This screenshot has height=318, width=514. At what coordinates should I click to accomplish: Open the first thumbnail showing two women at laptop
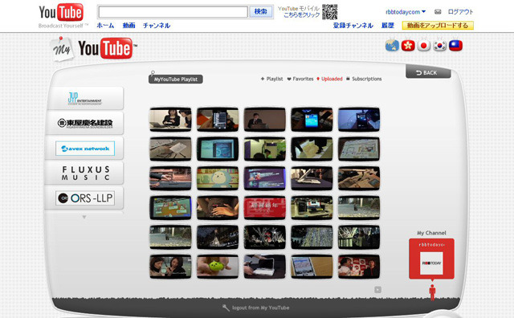point(170,120)
